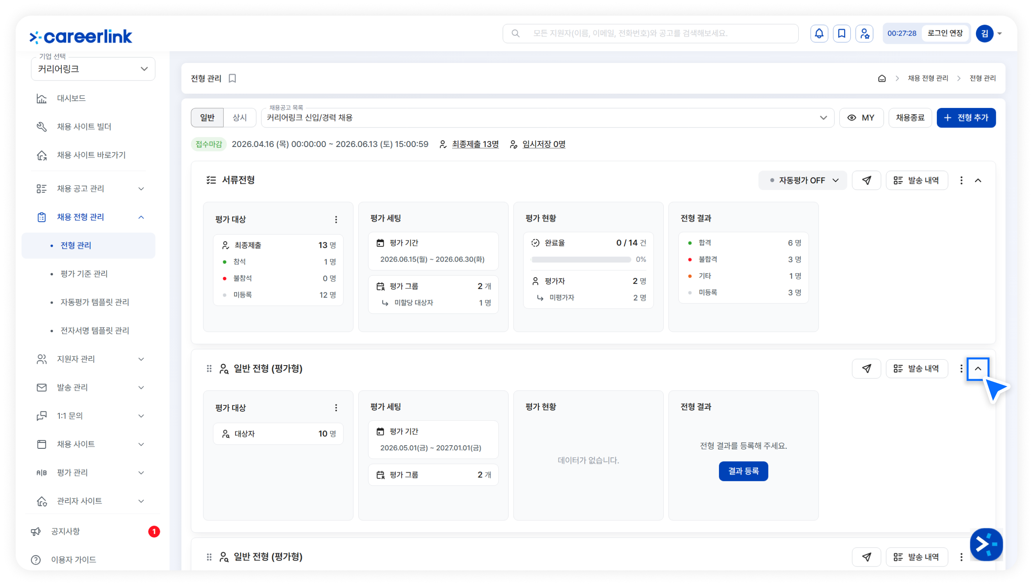Screen dimensions: 1033x586
Task: Click 채용 전형 관리 breadcrumb
Action: tap(928, 78)
